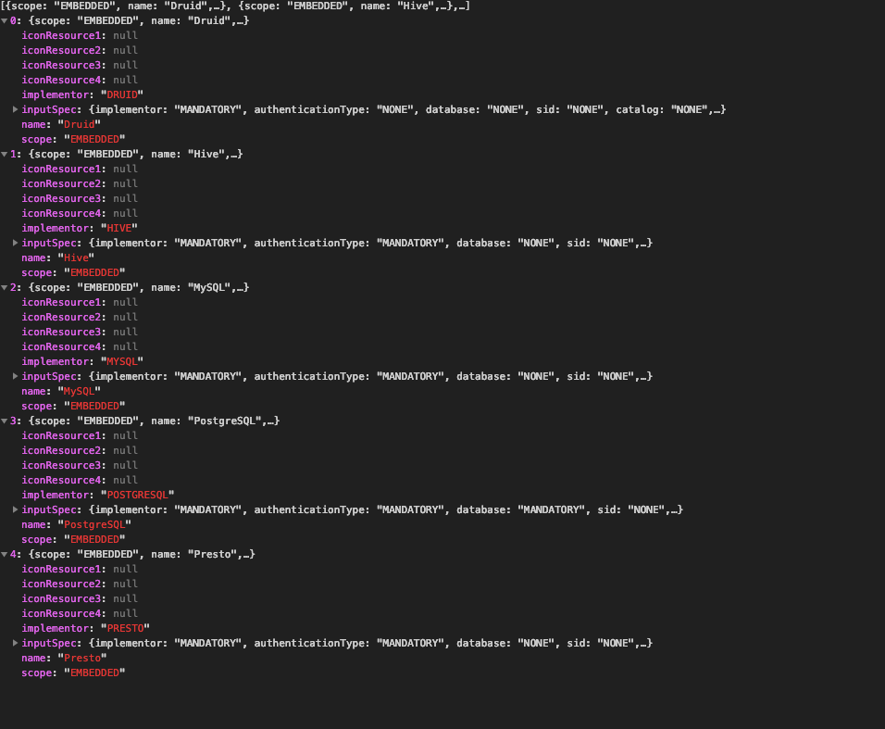
Task: Collapse the PostgreSQL connector entry
Action: point(6,421)
